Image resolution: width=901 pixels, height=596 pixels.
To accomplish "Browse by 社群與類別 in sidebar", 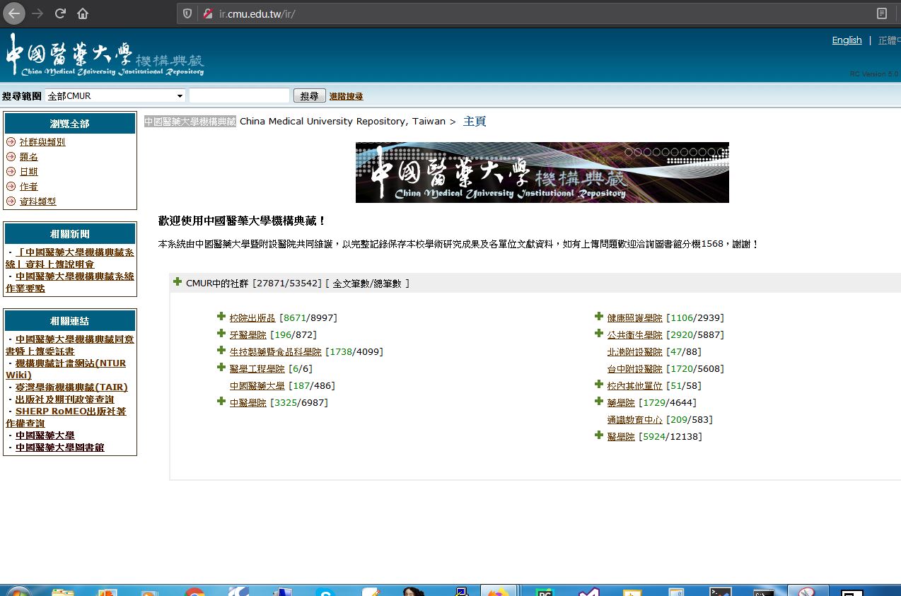I will 42,142.
